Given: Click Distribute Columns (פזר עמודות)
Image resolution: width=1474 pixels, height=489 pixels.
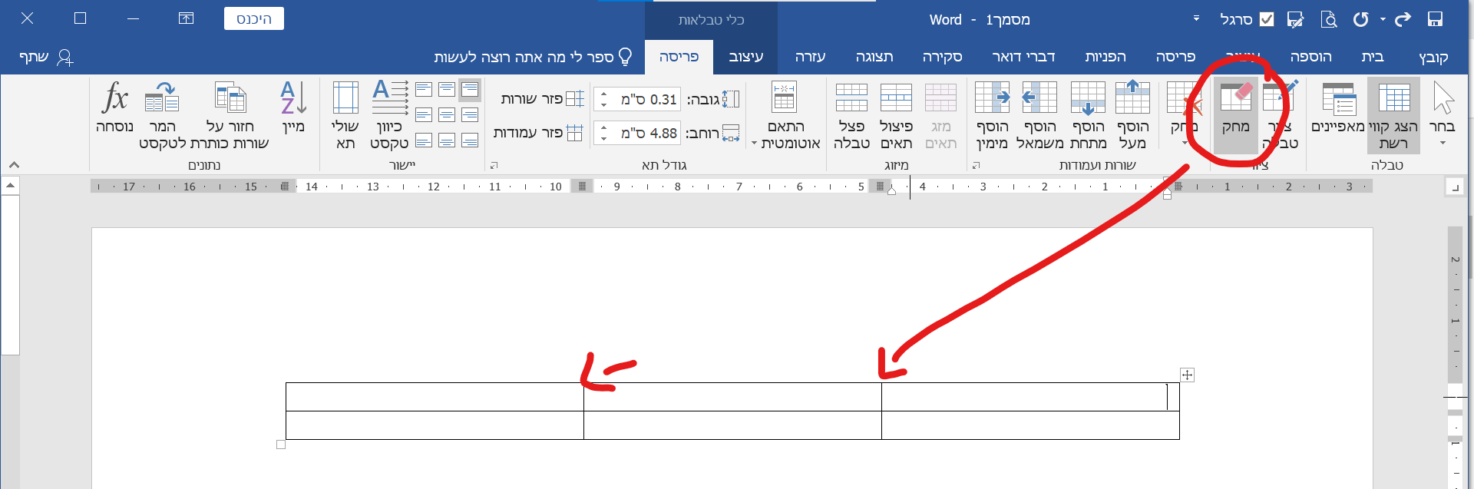Looking at the screenshot, I should (538, 133).
